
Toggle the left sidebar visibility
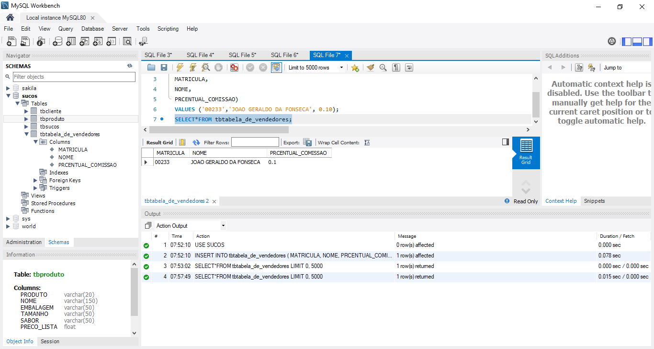coord(627,42)
